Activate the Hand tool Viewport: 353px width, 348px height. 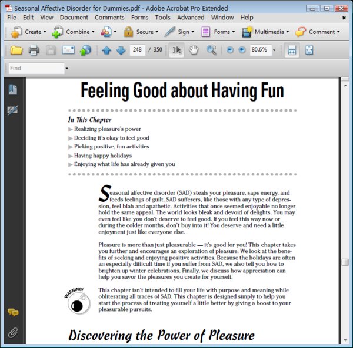pyautogui.click(x=194, y=50)
